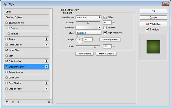This screenshot has width=171, height=108.
Task: Add another Inner Shadow using its plus icon
Action: point(46,45)
